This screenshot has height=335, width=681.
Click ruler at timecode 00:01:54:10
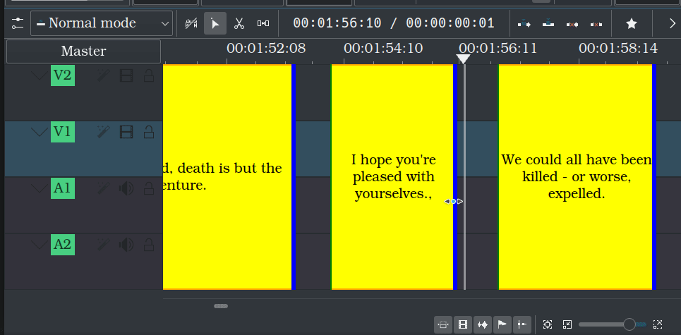pos(383,48)
